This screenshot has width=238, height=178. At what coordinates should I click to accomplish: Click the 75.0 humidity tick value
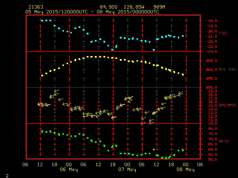[x=212, y=134]
